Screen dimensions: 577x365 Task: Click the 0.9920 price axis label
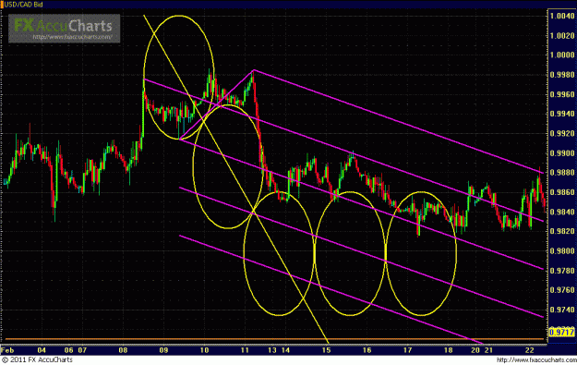562,134
